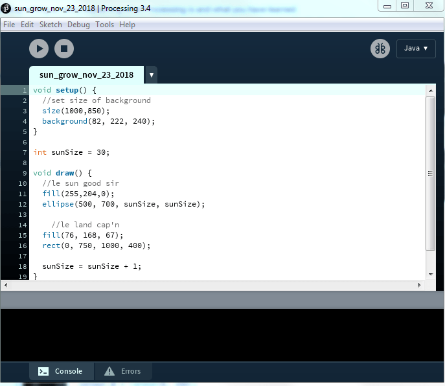Open the Help menu
The width and height of the screenshot is (445, 386).
(127, 25)
